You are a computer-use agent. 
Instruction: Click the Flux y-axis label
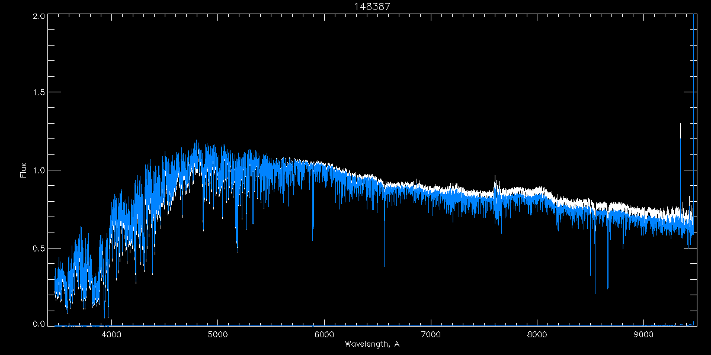pos(24,170)
